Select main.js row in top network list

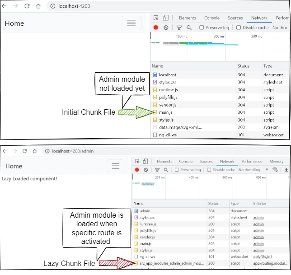pyautogui.click(x=220, y=112)
